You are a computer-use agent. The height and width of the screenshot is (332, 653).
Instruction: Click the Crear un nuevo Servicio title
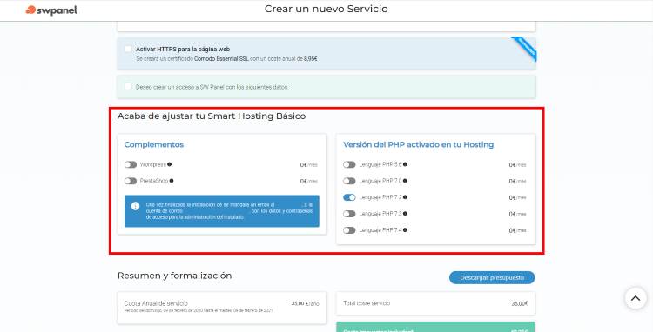(326, 9)
